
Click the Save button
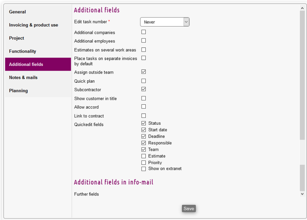189,209
